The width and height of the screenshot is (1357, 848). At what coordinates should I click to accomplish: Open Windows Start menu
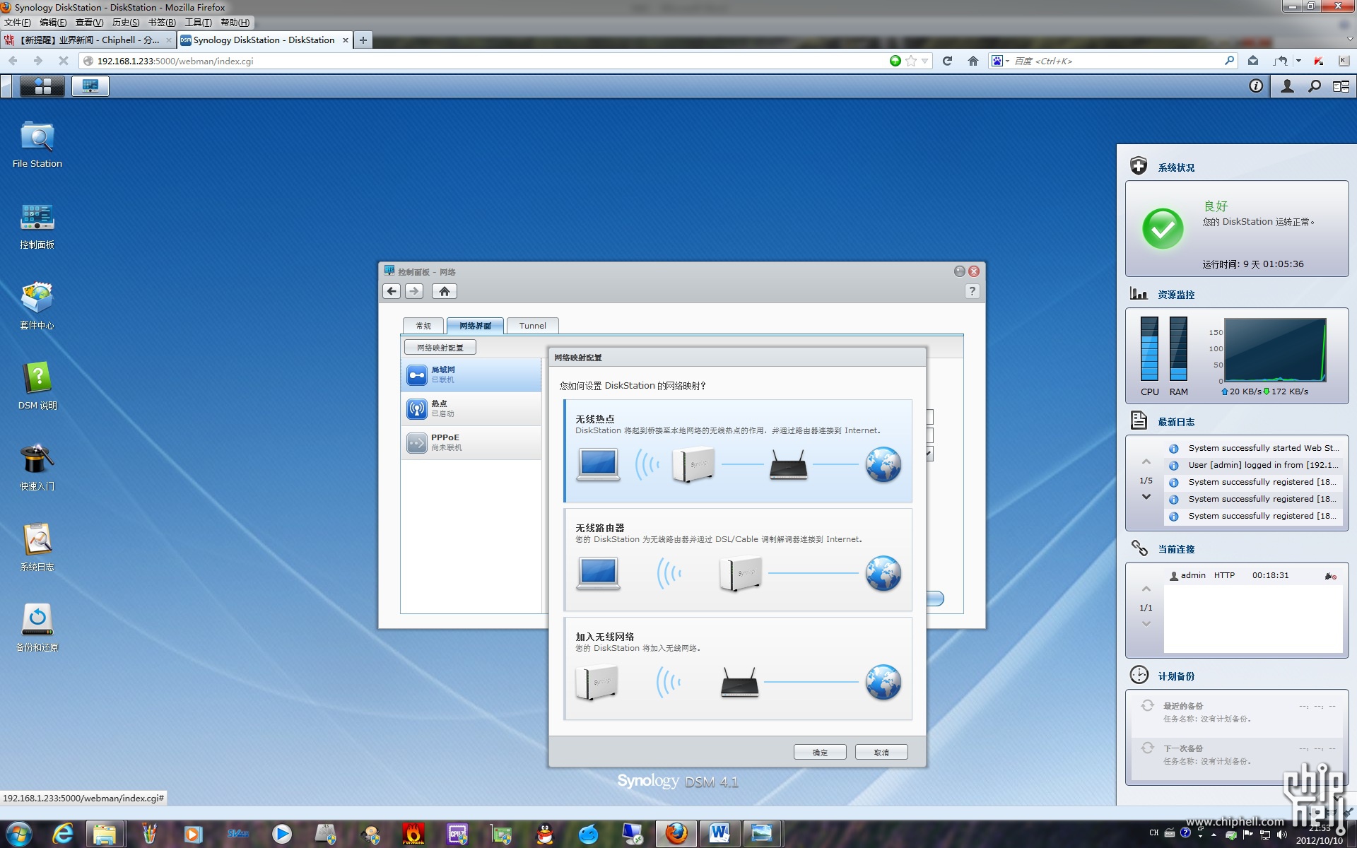click(x=18, y=834)
